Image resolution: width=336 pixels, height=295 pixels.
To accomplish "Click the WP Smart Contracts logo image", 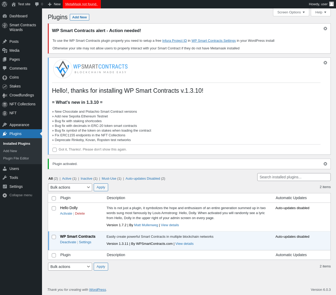I will coord(91,69).
